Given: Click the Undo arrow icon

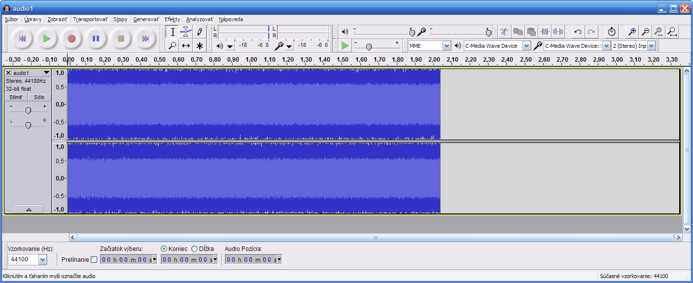Looking at the screenshot, I should tap(578, 32).
